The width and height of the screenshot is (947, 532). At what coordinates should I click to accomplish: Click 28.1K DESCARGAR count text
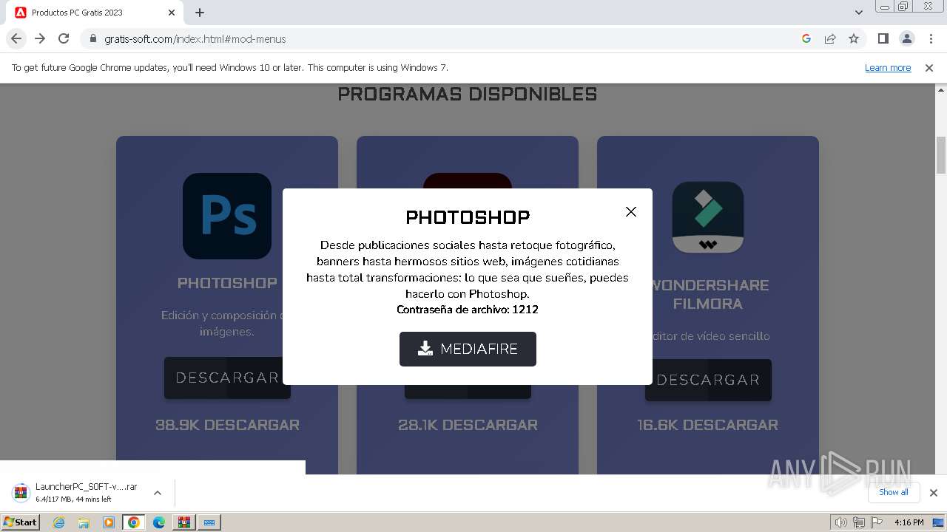click(x=468, y=425)
